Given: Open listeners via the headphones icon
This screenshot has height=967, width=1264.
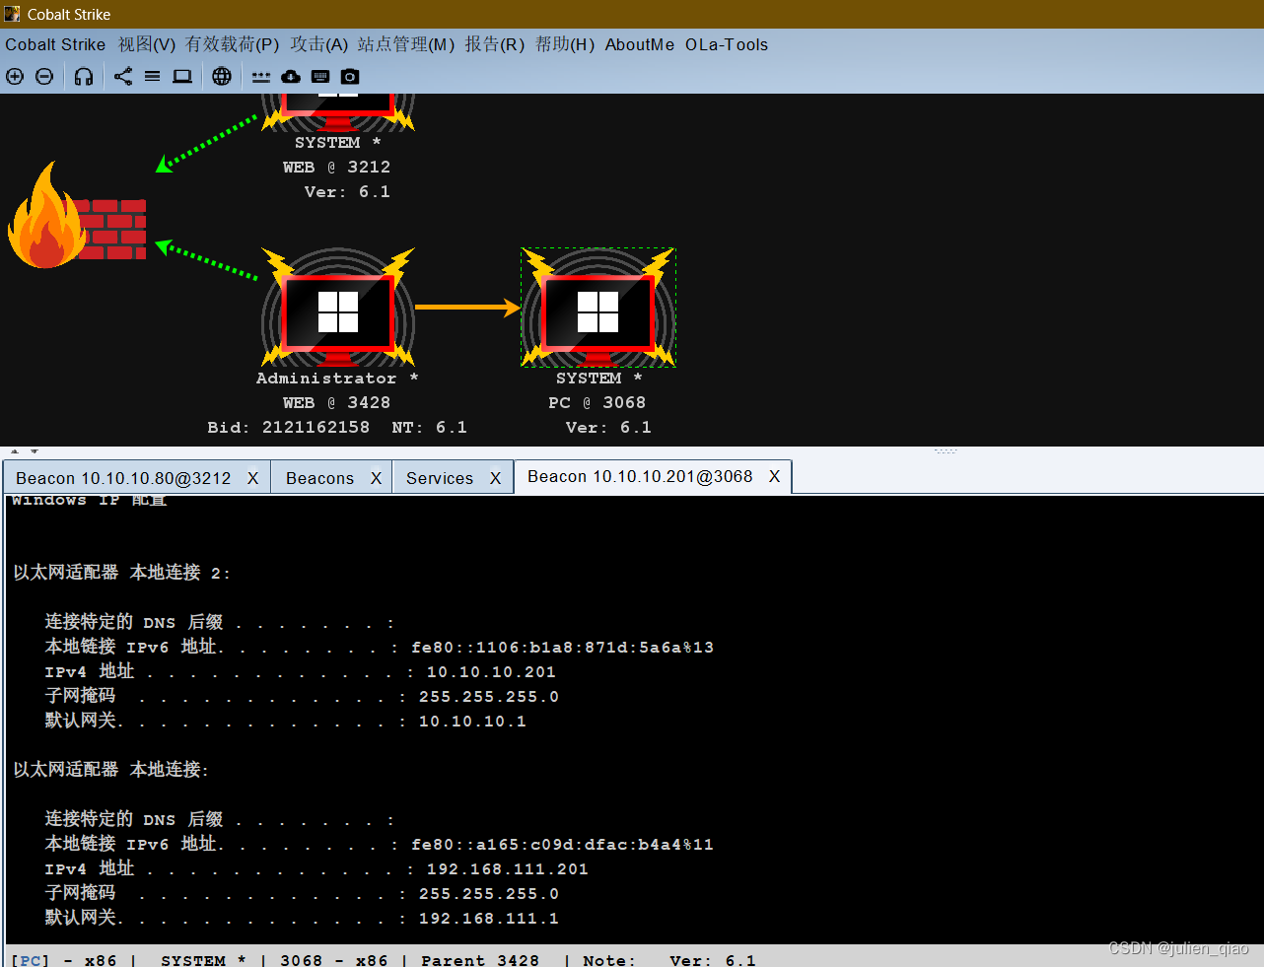Looking at the screenshot, I should (84, 77).
